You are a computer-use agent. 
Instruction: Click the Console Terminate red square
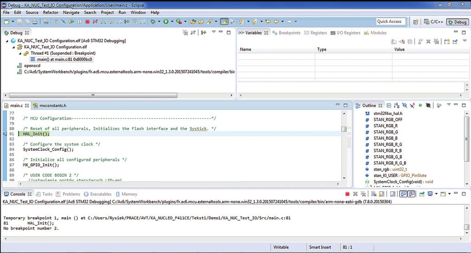click(x=347, y=194)
